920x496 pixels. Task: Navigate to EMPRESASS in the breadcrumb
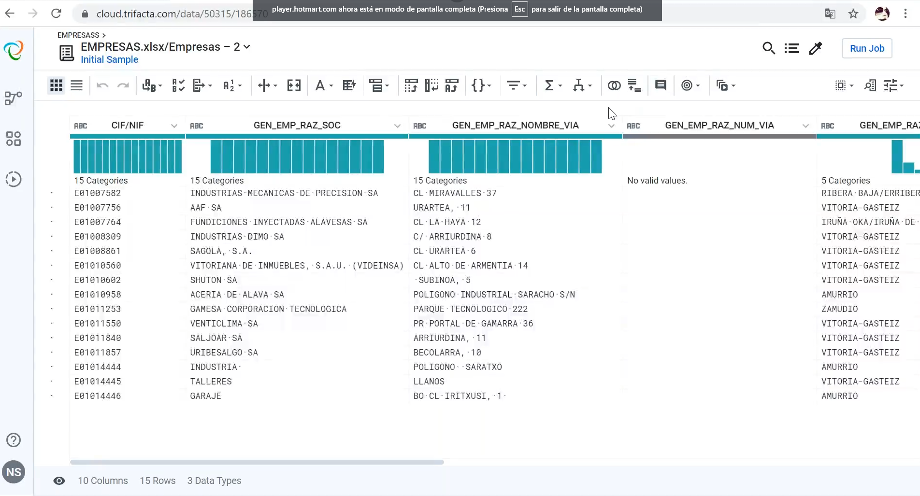click(78, 35)
